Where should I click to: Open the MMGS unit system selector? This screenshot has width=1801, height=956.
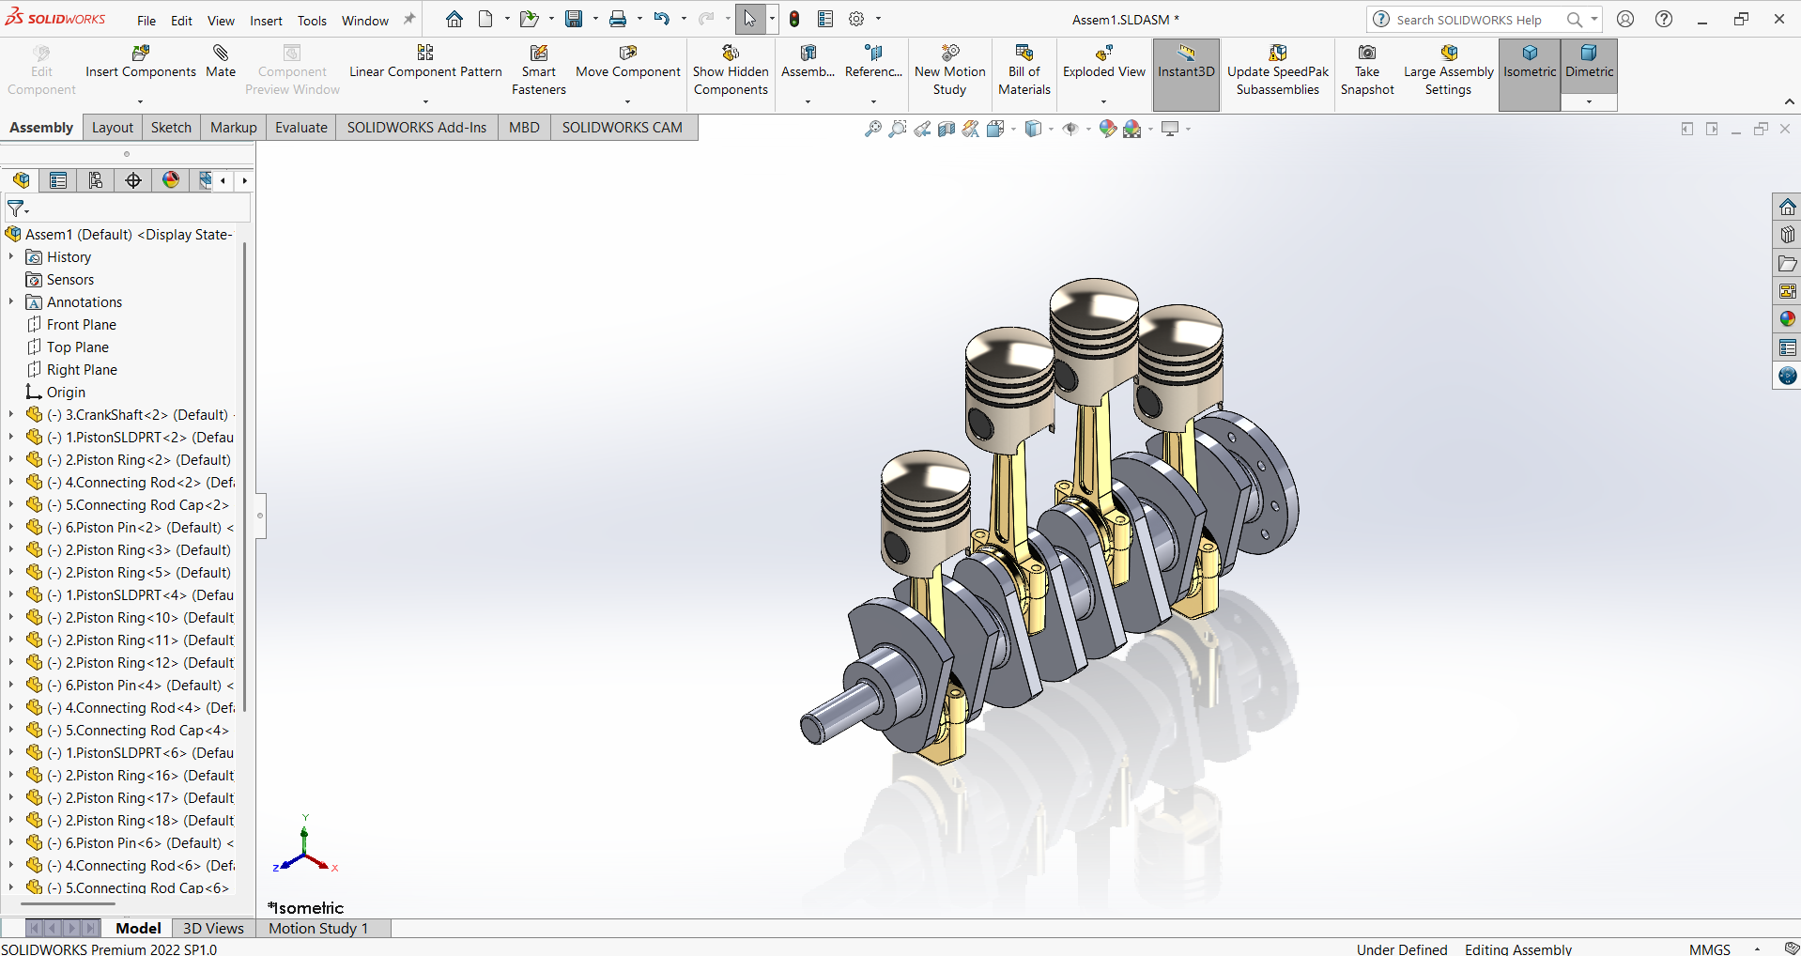(x=1709, y=949)
